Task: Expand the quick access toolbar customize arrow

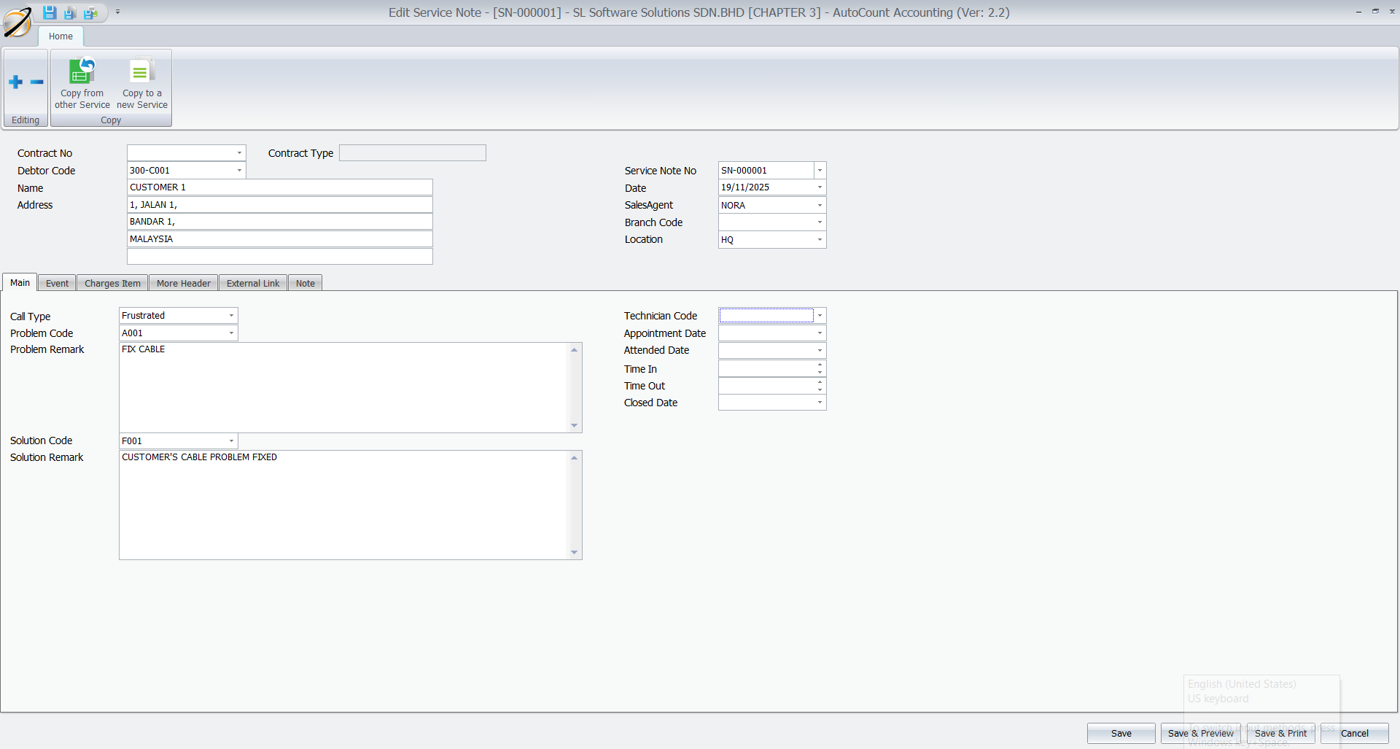Action: (117, 12)
